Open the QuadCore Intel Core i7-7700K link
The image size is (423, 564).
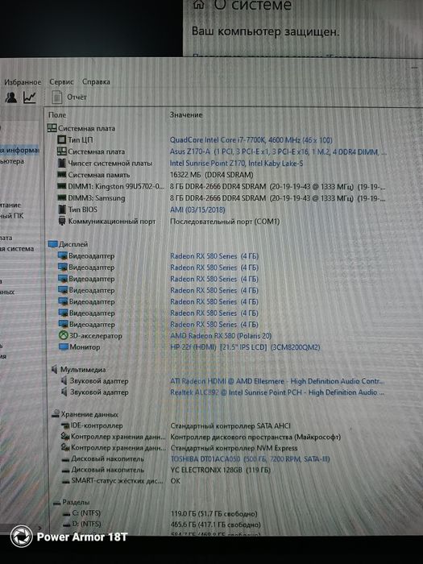[251, 140]
